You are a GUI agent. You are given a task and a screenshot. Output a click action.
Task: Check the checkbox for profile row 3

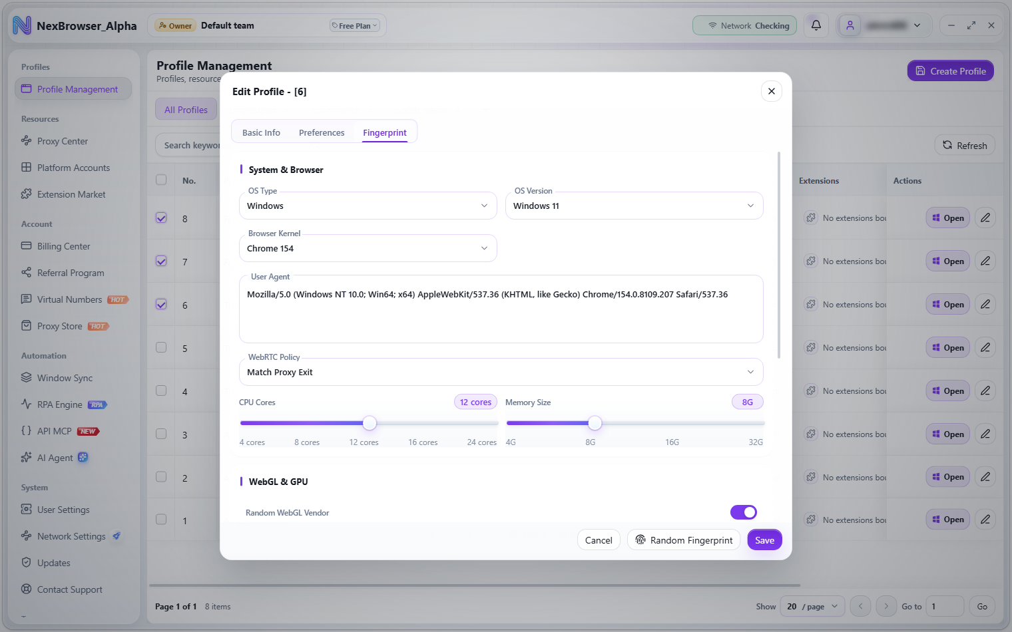(161, 434)
